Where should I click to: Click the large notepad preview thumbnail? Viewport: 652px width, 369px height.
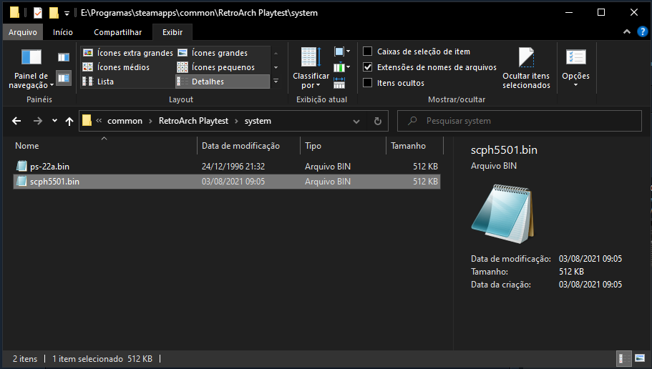click(x=502, y=214)
